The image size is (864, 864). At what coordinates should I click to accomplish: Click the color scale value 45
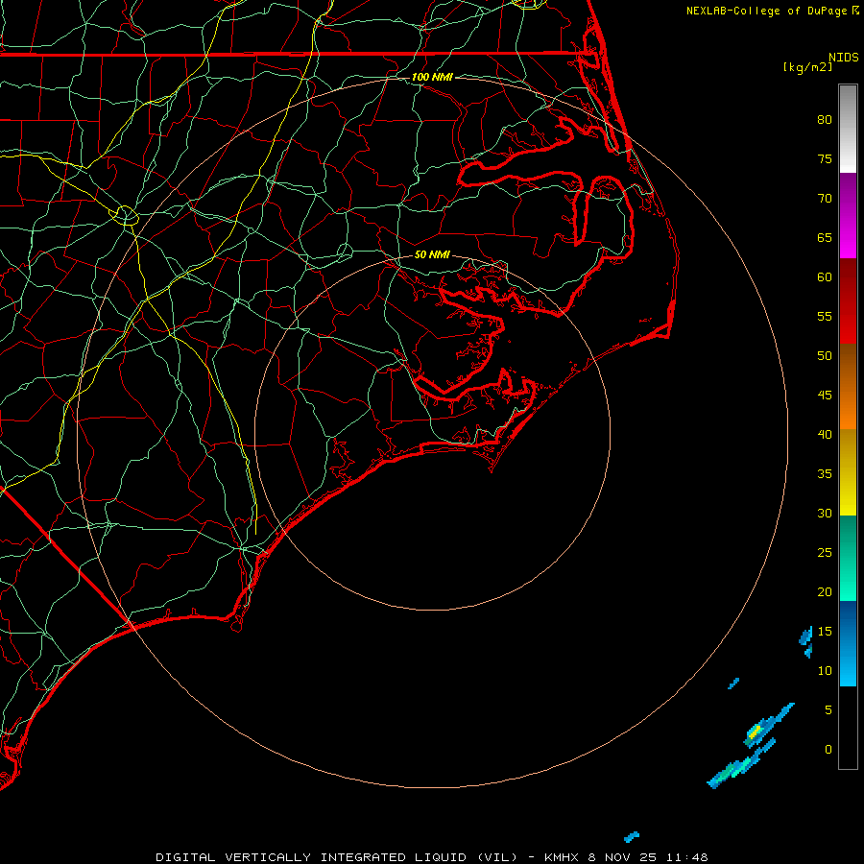click(825, 396)
